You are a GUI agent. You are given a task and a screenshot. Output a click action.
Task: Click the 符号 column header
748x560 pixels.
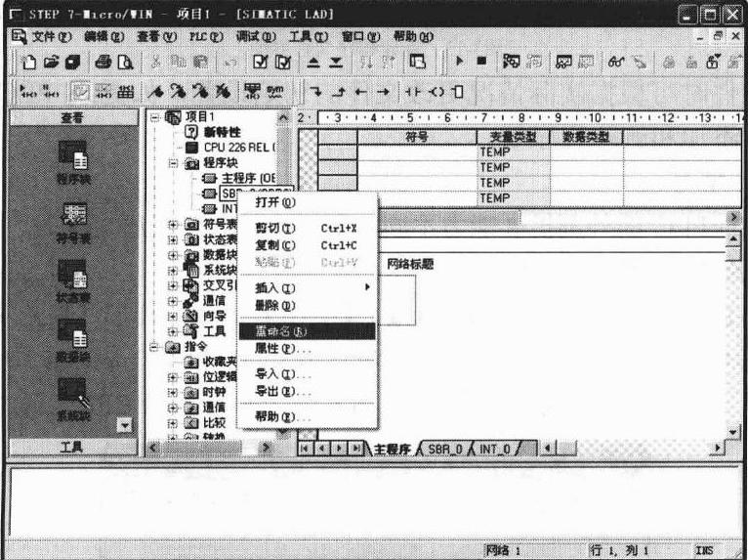(x=417, y=137)
